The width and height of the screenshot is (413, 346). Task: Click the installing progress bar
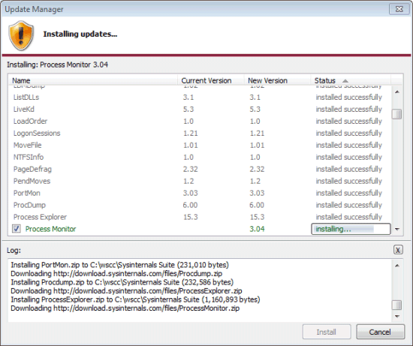click(x=351, y=229)
